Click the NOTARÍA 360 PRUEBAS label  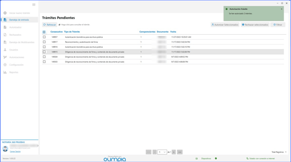(x=14, y=142)
